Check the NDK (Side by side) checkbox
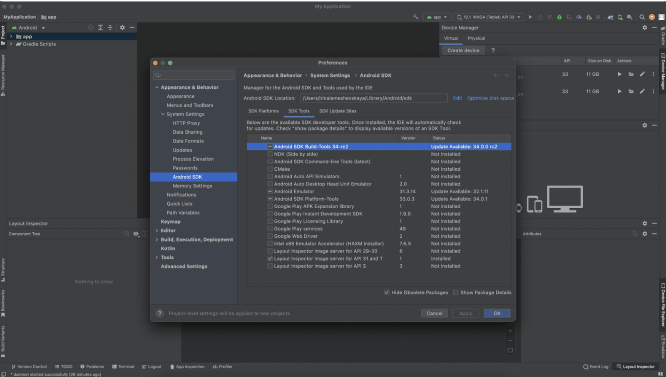666x377 pixels. (x=270, y=154)
